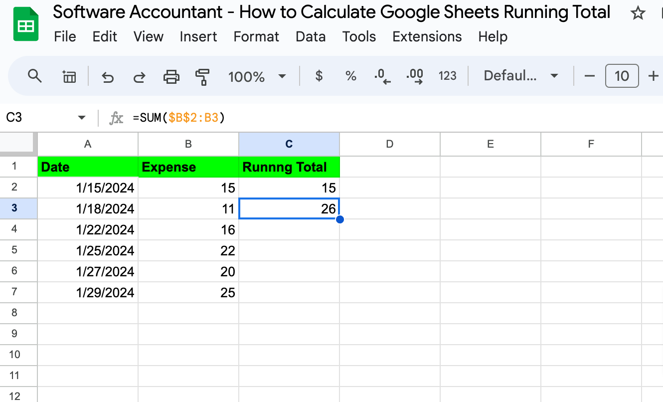The width and height of the screenshot is (663, 402).
Task: Click the undo arrow icon
Action: point(108,76)
